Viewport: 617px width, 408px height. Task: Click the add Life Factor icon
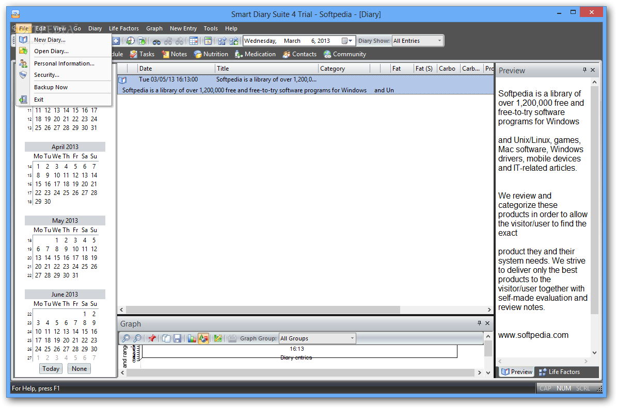point(234,41)
